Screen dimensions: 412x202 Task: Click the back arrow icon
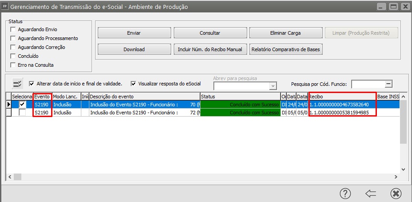click(x=371, y=194)
